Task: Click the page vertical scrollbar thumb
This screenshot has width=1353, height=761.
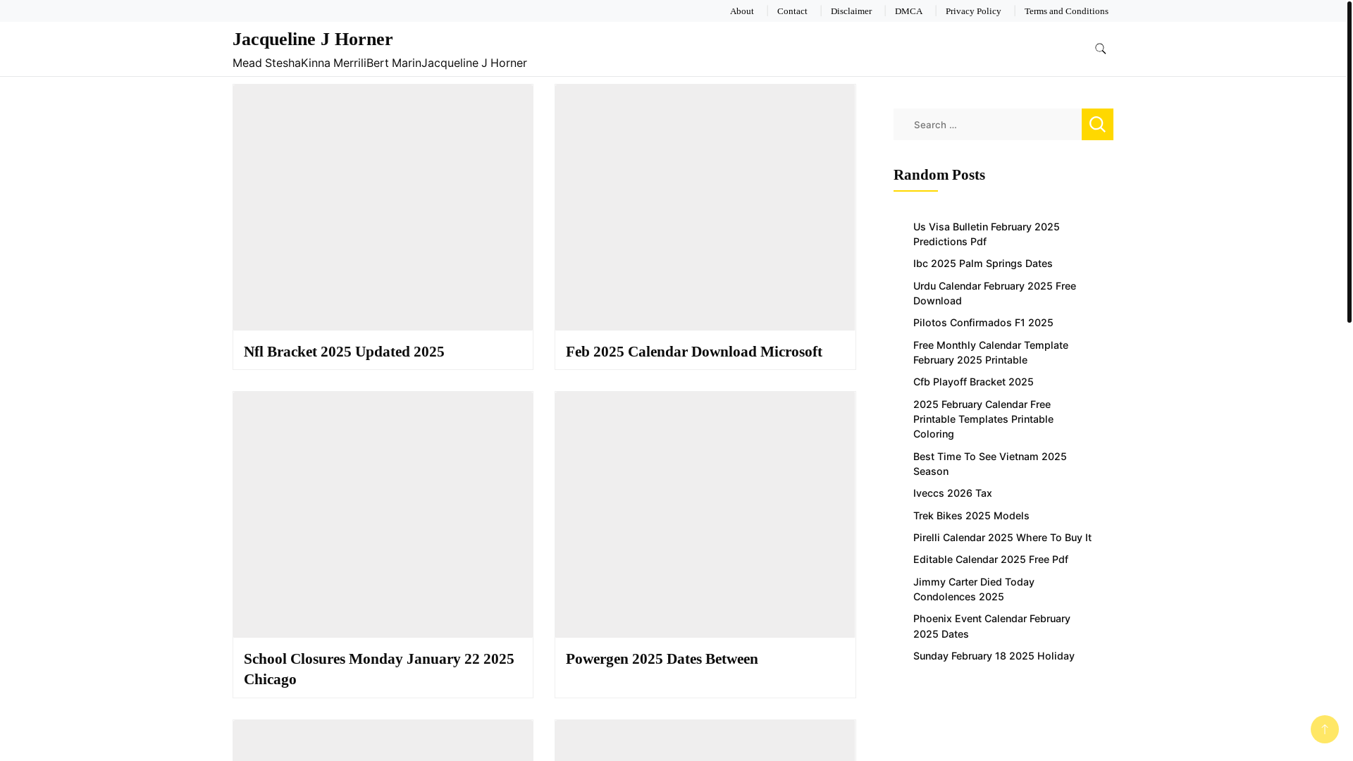Action: [x=1349, y=161]
